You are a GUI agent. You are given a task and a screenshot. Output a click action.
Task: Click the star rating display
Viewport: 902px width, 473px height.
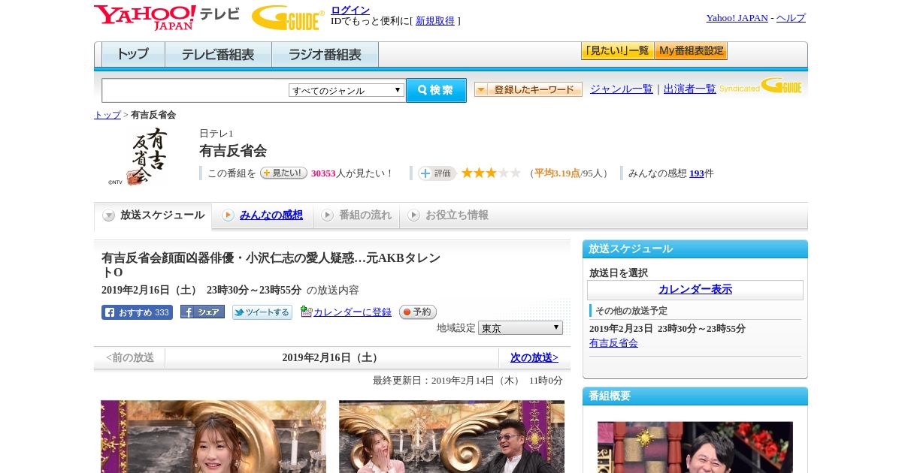tap(491, 173)
